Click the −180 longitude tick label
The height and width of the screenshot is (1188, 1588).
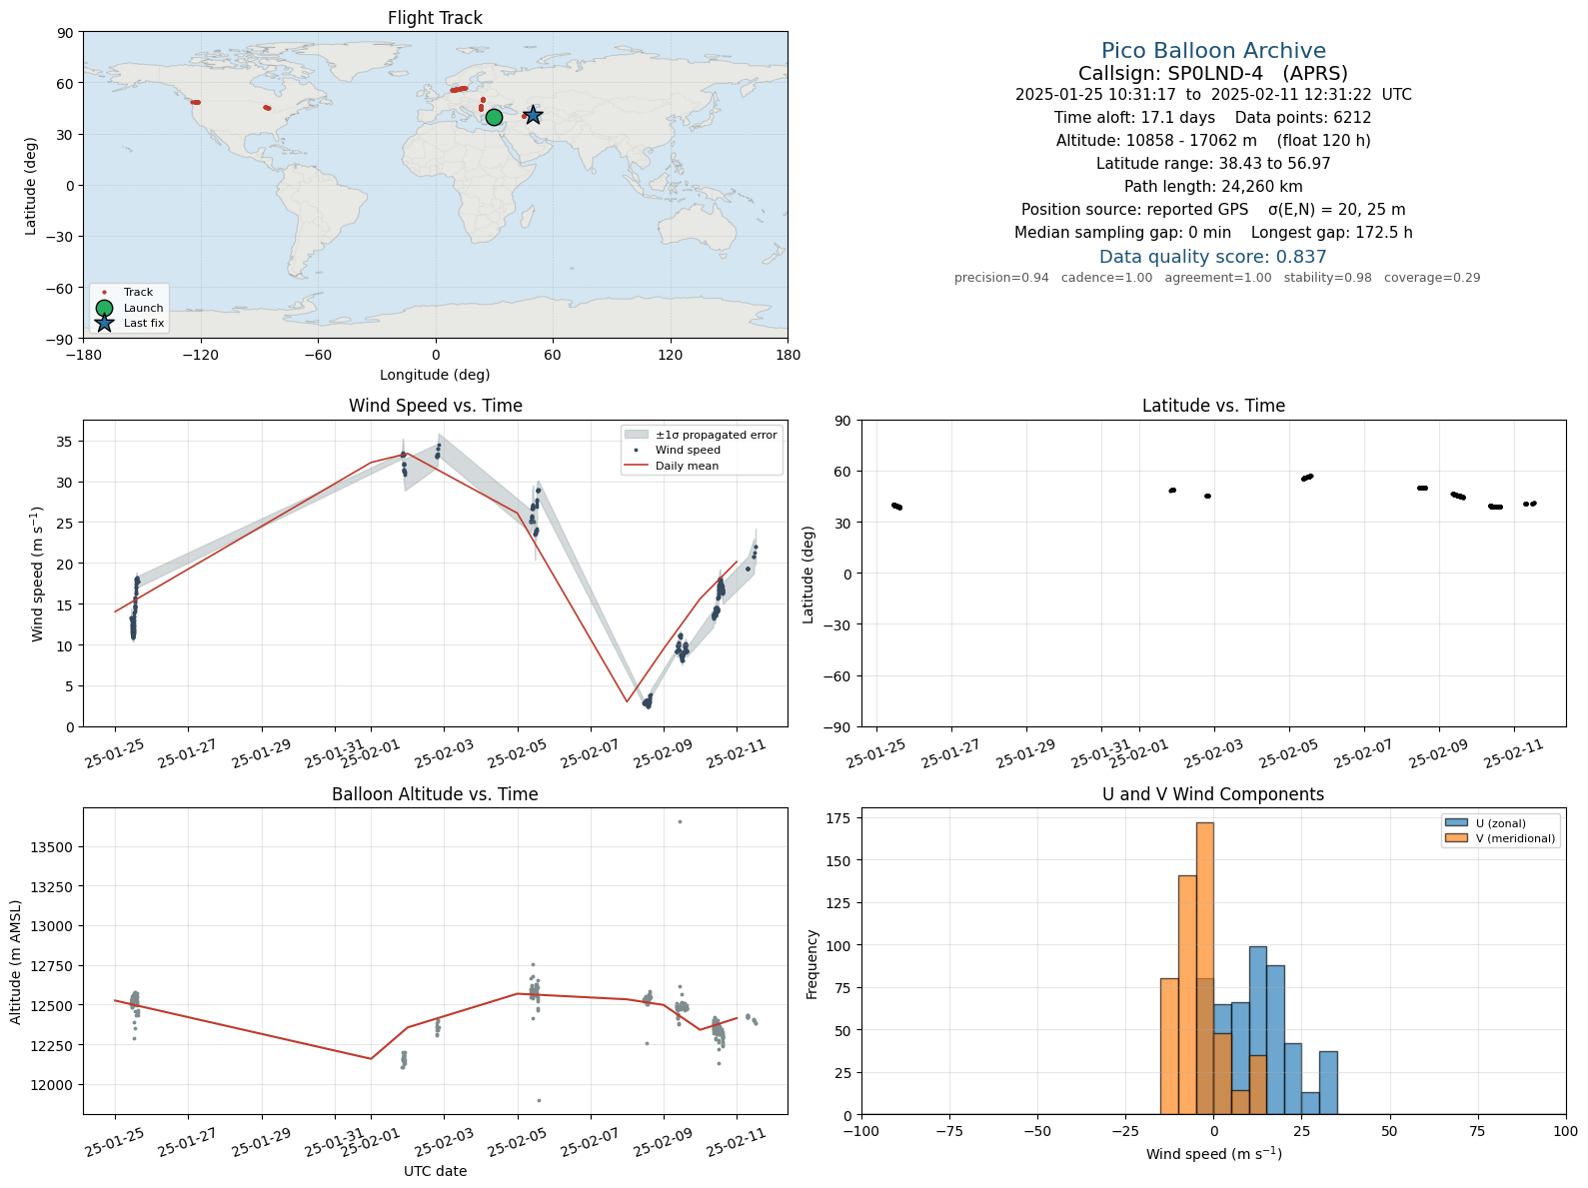coord(83,355)
